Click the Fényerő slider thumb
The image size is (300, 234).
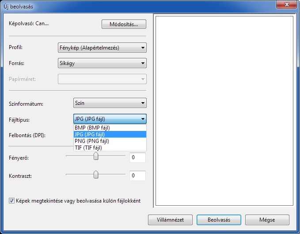pos(96,156)
